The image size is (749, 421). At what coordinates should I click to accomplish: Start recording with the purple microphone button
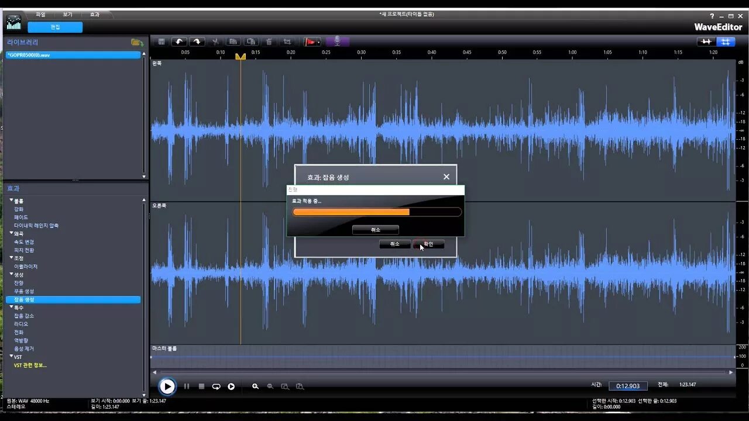point(338,42)
